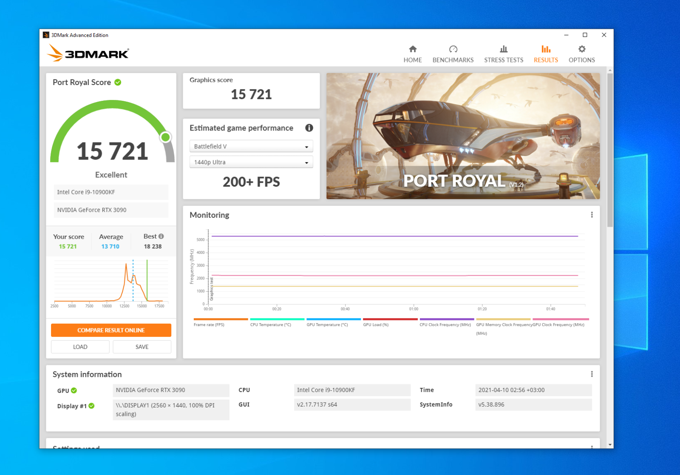The height and width of the screenshot is (475, 680).
Task: Click the scrollbar down arrow
Action: coord(610,445)
